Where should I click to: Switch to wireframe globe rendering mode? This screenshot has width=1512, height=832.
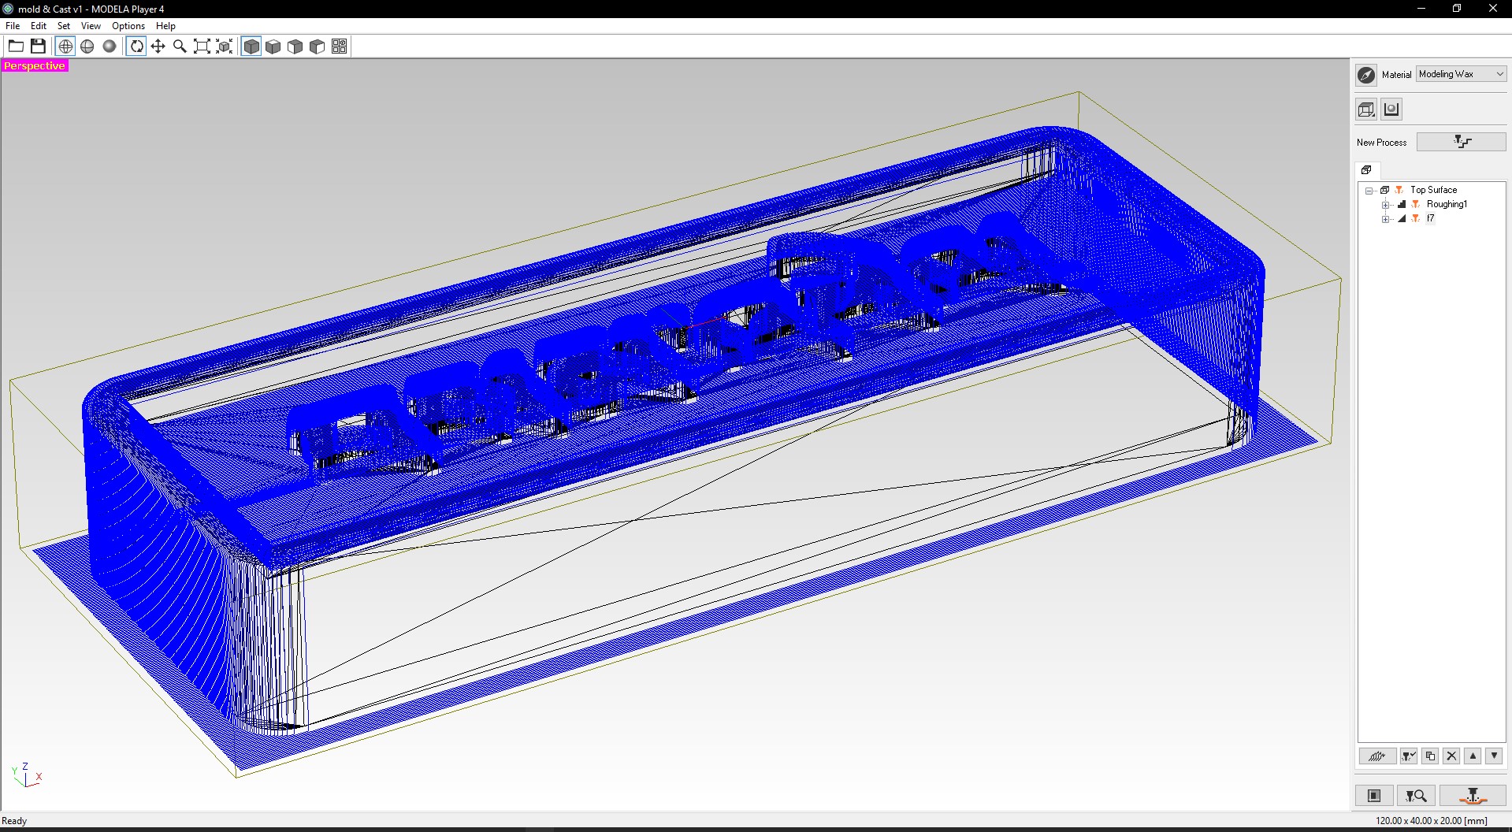pos(65,46)
